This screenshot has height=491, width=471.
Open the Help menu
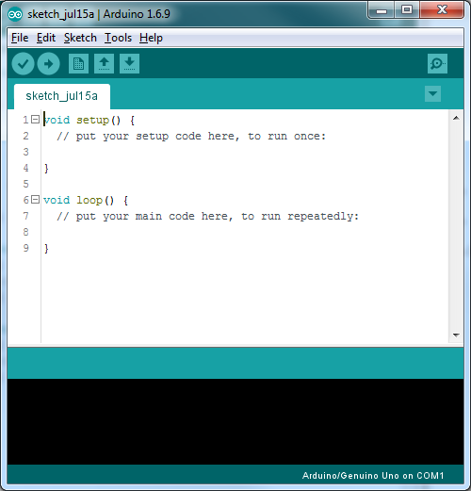coord(151,38)
